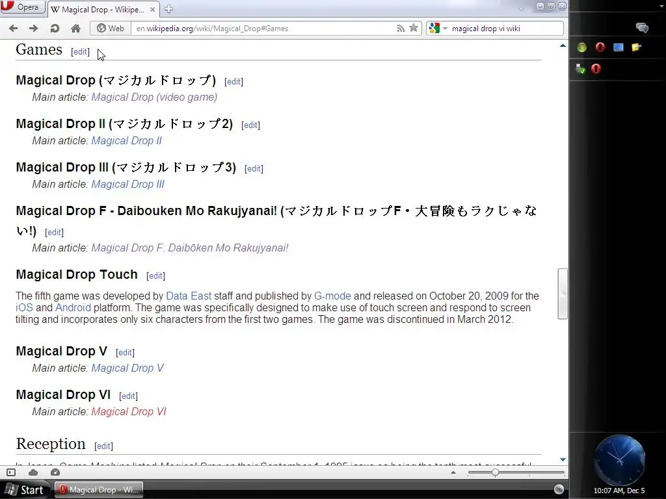Go forward to next page
This screenshot has height=499, width=666.
click(x=34, y=29)
